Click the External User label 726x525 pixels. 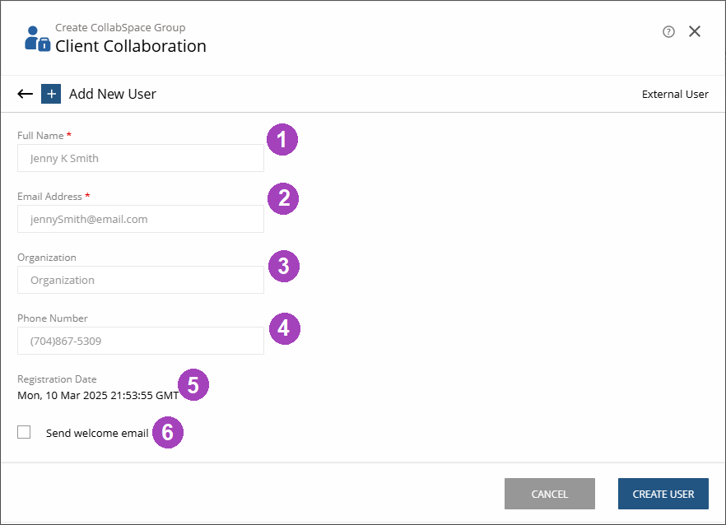coord(675,95)
